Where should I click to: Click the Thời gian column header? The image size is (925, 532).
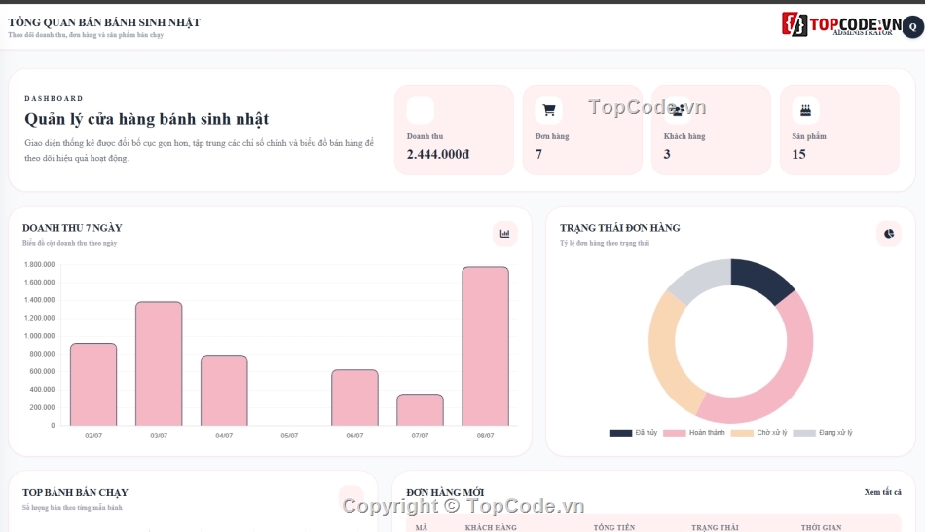pos(821,527)
